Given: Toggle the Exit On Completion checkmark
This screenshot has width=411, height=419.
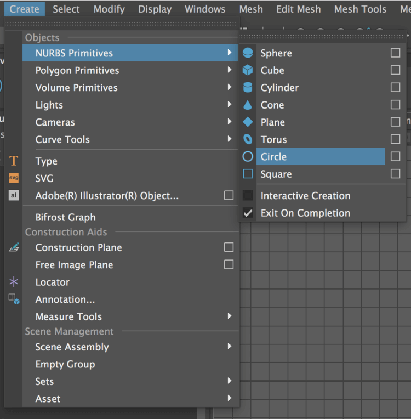Looking at the screenshot, I should coord(248,213).
